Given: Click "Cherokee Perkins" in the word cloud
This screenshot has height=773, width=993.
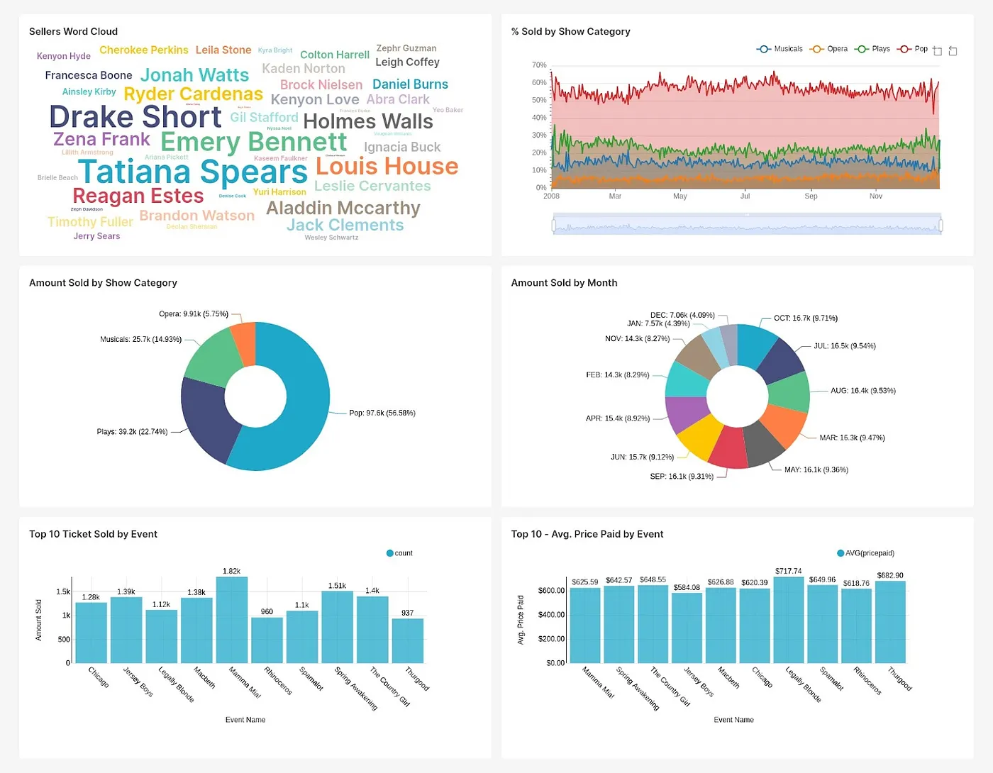Looking at the screenshot, I should (x=144, y=50).
